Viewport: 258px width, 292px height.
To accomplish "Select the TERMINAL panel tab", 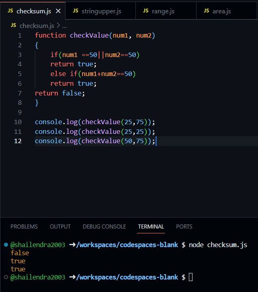I will [151, 226].
